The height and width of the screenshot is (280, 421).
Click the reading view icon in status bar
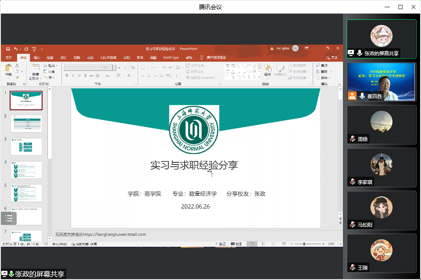coord(273,244)
